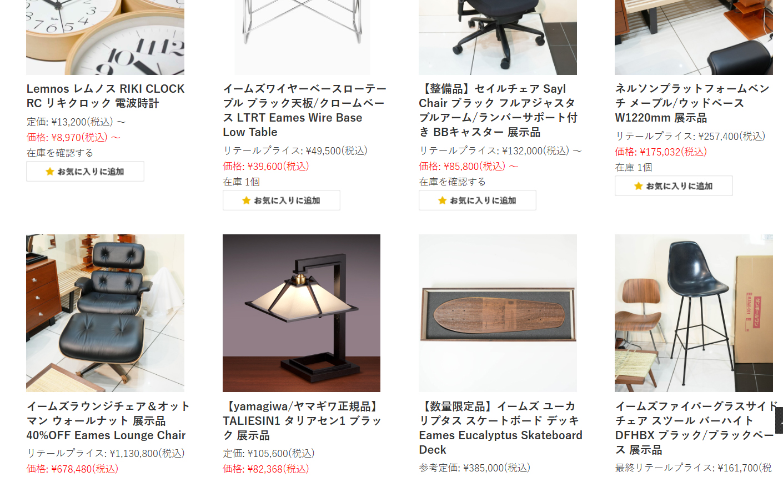Open Eames Lounge Chair 40%OFF title link
Screen dimensions: 783x477
pyautogui.click(x=108, y=421)
